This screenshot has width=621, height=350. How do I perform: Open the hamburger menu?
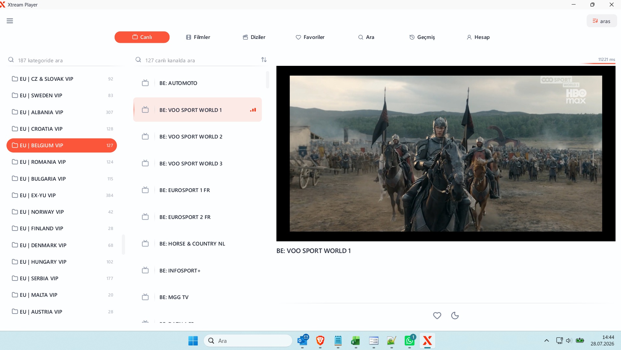[x=10, y=21]
